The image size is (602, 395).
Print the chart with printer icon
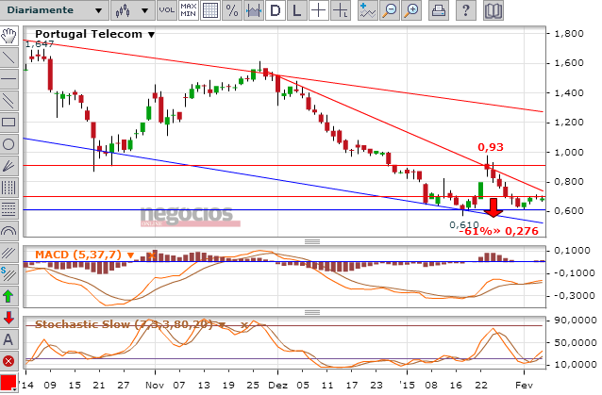click(x=438, y=10)
